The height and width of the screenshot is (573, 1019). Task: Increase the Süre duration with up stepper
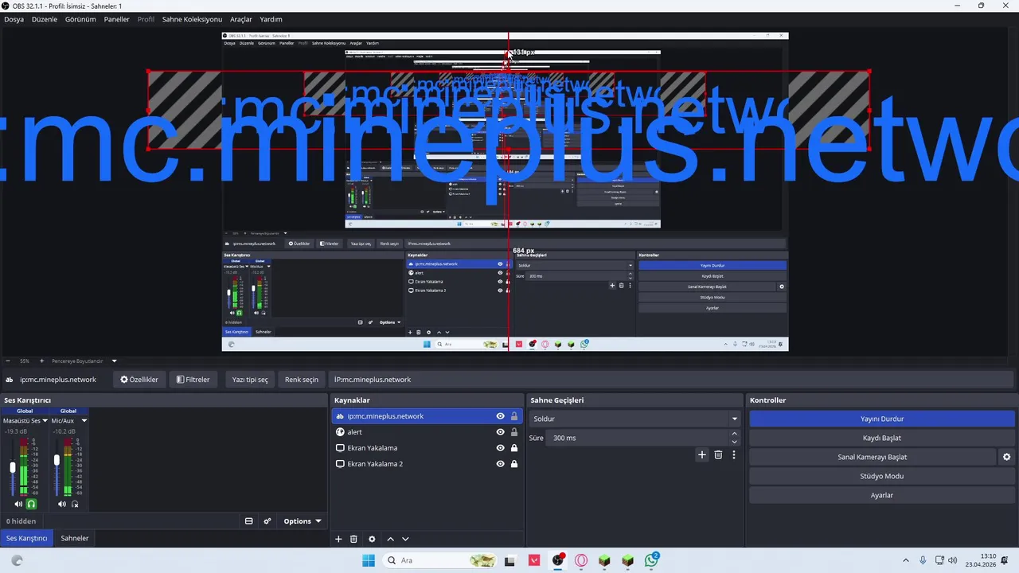click(x=734, y=434)
